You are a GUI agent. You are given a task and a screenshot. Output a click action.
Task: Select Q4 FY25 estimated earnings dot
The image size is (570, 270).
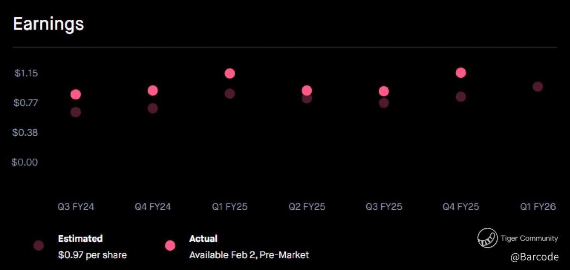[461, 97]
